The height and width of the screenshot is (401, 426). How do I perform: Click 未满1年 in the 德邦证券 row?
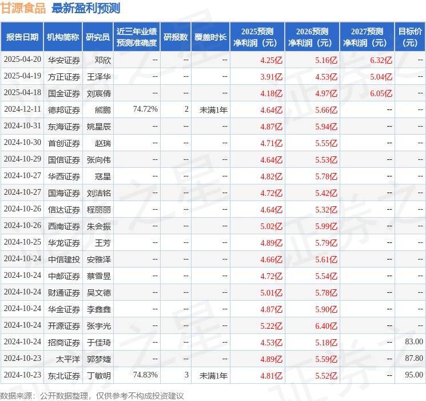click(x=213, y=110)
